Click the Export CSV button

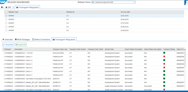pyautogui.click(x=21, y=45)
